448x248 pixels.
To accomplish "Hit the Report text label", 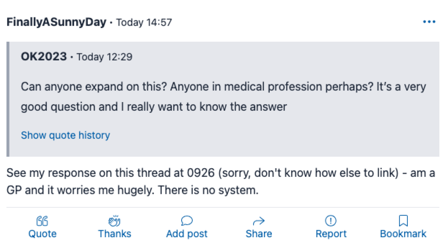I will (331, 234).
